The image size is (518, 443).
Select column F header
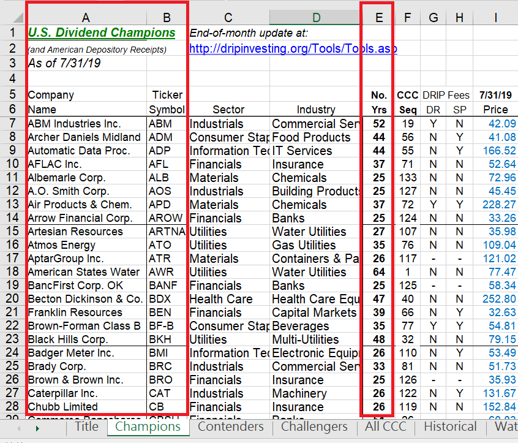[x=408, y=18]
